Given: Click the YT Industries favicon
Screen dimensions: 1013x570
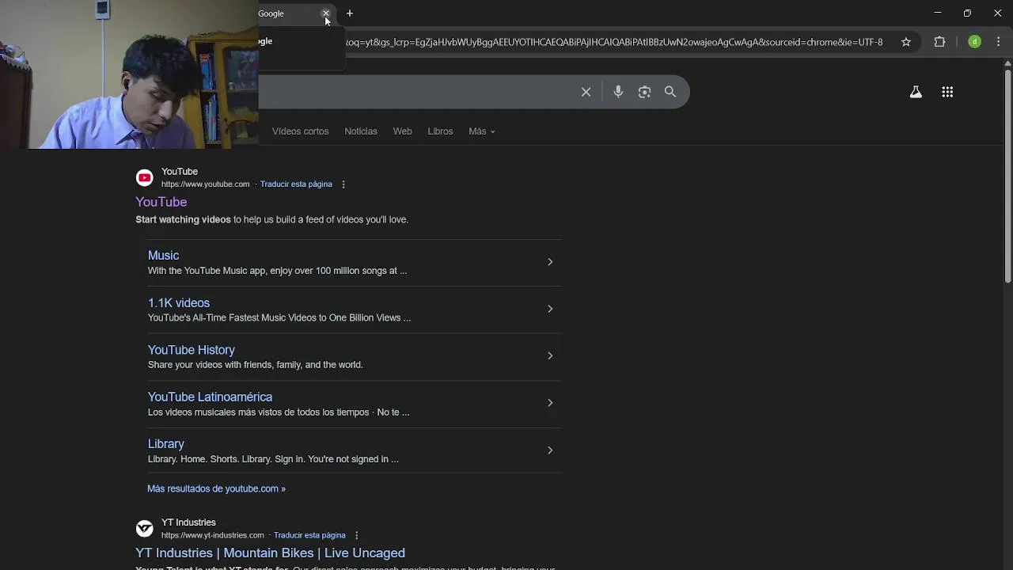Looking at the screenshot, I should coord(144,528).
